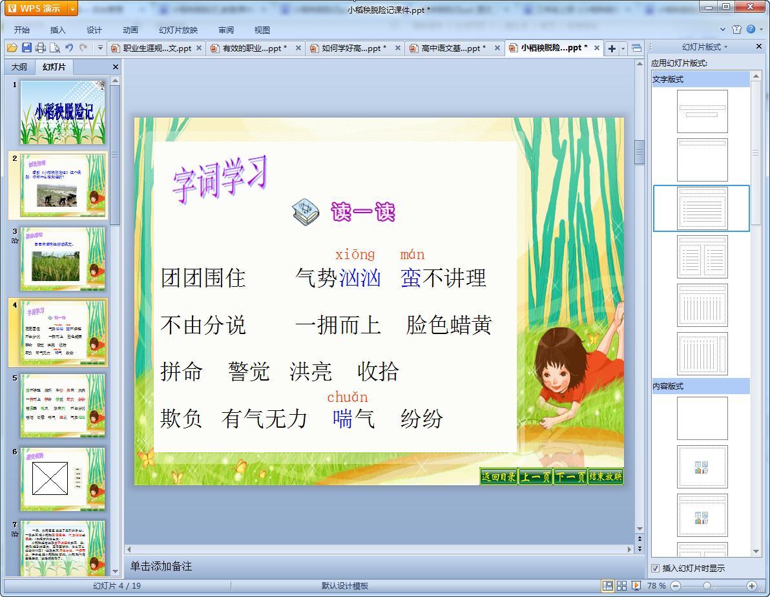Click the Open folder icon

tap(12, 48)
